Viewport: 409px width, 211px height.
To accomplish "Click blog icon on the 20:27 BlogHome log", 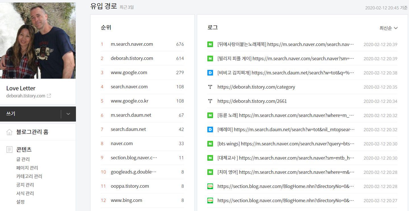I will (210, 200).
